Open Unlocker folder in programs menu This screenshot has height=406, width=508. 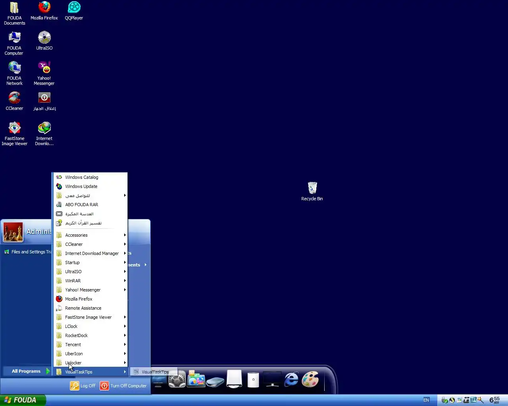90,363
